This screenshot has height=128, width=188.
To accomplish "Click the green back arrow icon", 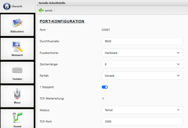I will [x=41, y=10].
